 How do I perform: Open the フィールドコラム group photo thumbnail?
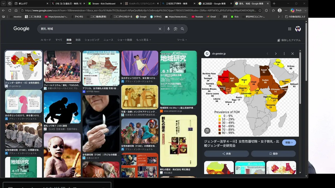click(x=62, y=67)
